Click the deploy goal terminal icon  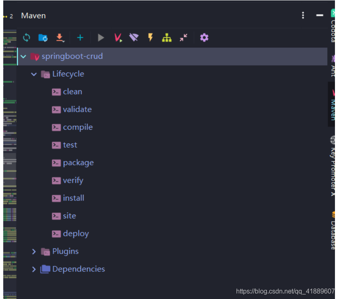pyautogui.click(x=56, y=234)
